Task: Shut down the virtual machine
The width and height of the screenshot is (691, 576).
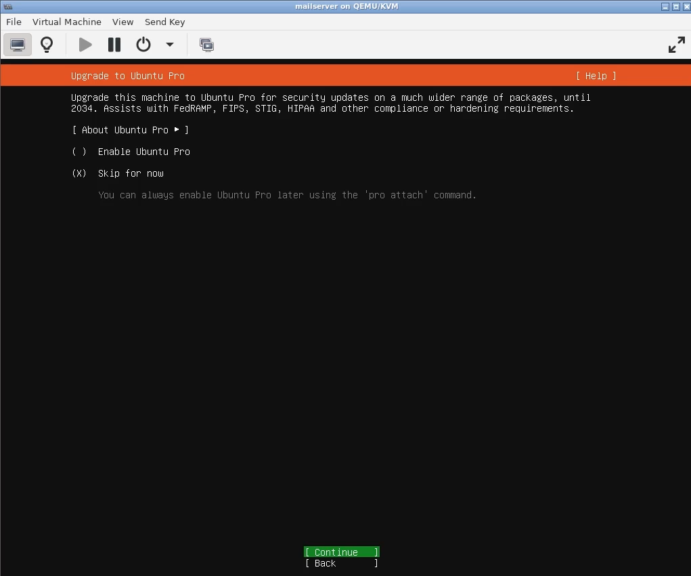Action: click(x=143, y=45)
